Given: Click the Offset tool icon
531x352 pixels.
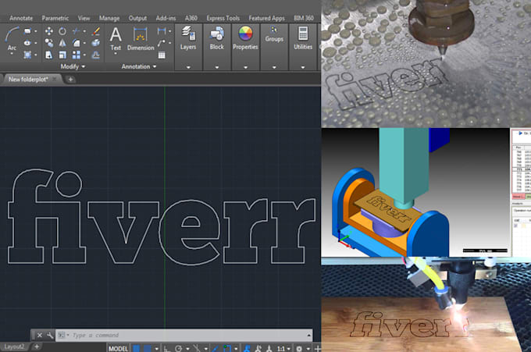Looking at the screenshot, I should point(96,55).
